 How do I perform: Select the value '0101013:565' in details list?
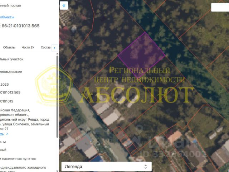click(10, 92)
